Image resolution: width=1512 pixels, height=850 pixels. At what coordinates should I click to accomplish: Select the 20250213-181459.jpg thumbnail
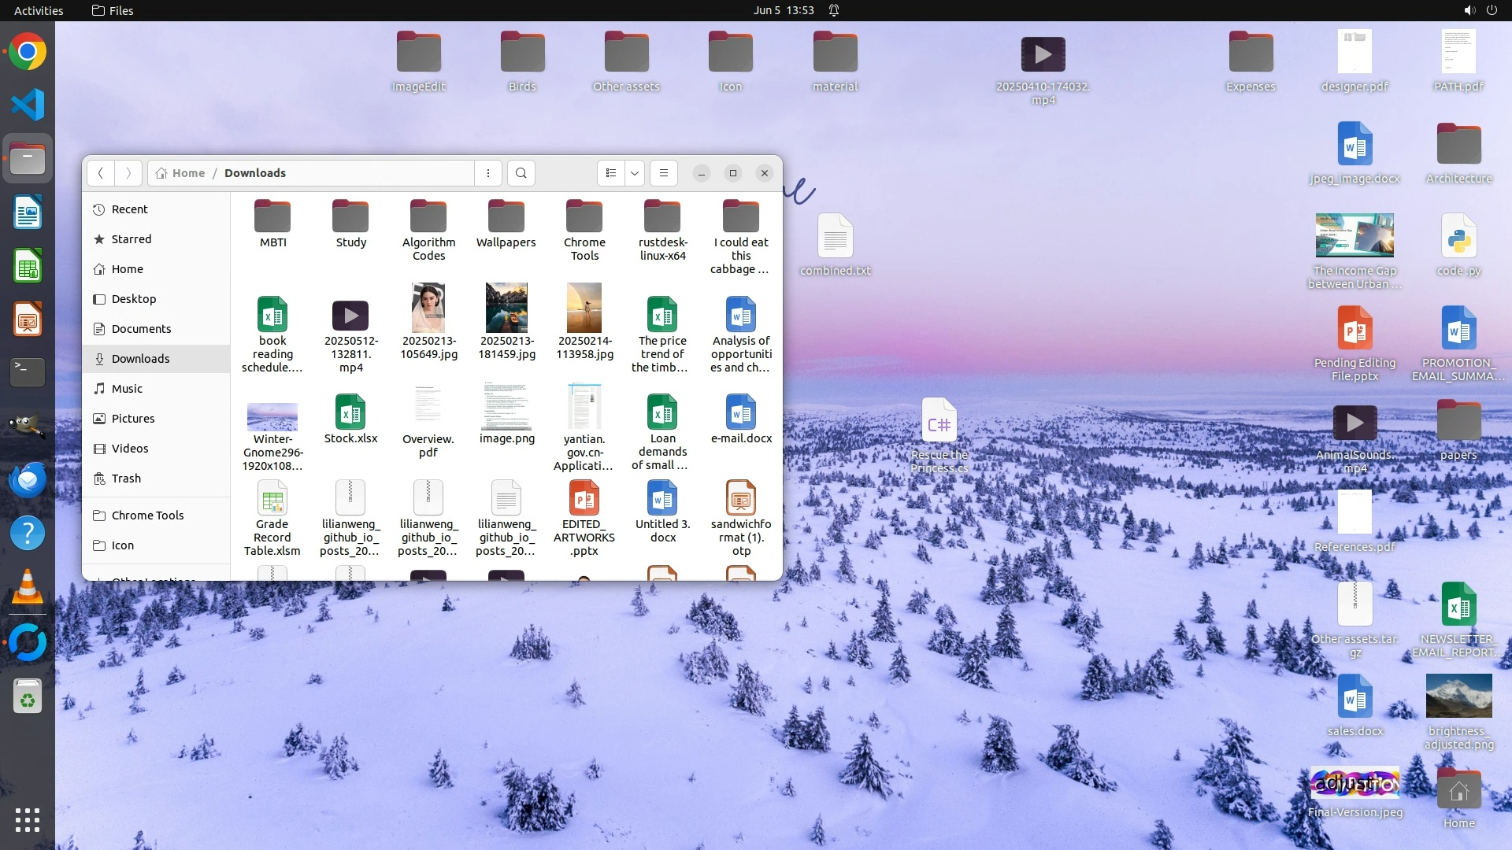coord(506,308)
